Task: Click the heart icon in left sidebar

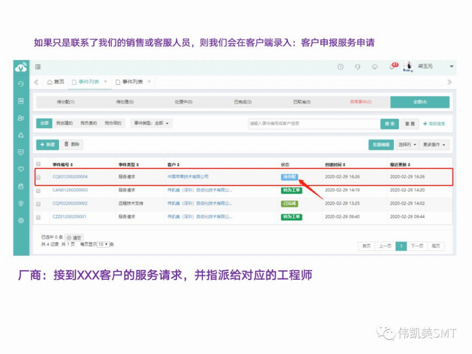Action: point(21,169)
